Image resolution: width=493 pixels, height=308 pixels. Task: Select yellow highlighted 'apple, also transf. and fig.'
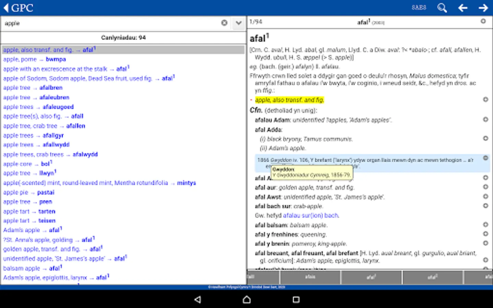tap(289, 100)
